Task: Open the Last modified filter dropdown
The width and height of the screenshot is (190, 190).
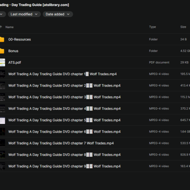Action: coord(24,14)
